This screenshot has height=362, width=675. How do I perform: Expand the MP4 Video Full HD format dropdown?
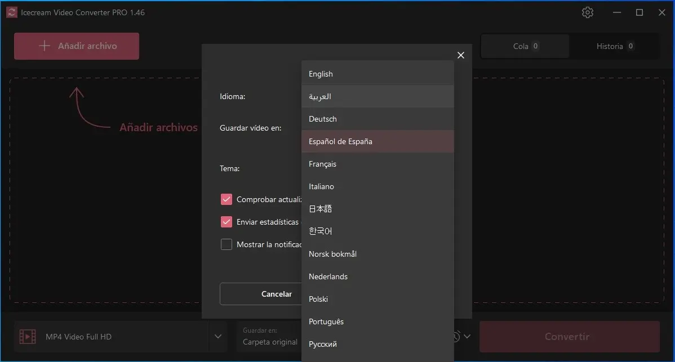218,337
